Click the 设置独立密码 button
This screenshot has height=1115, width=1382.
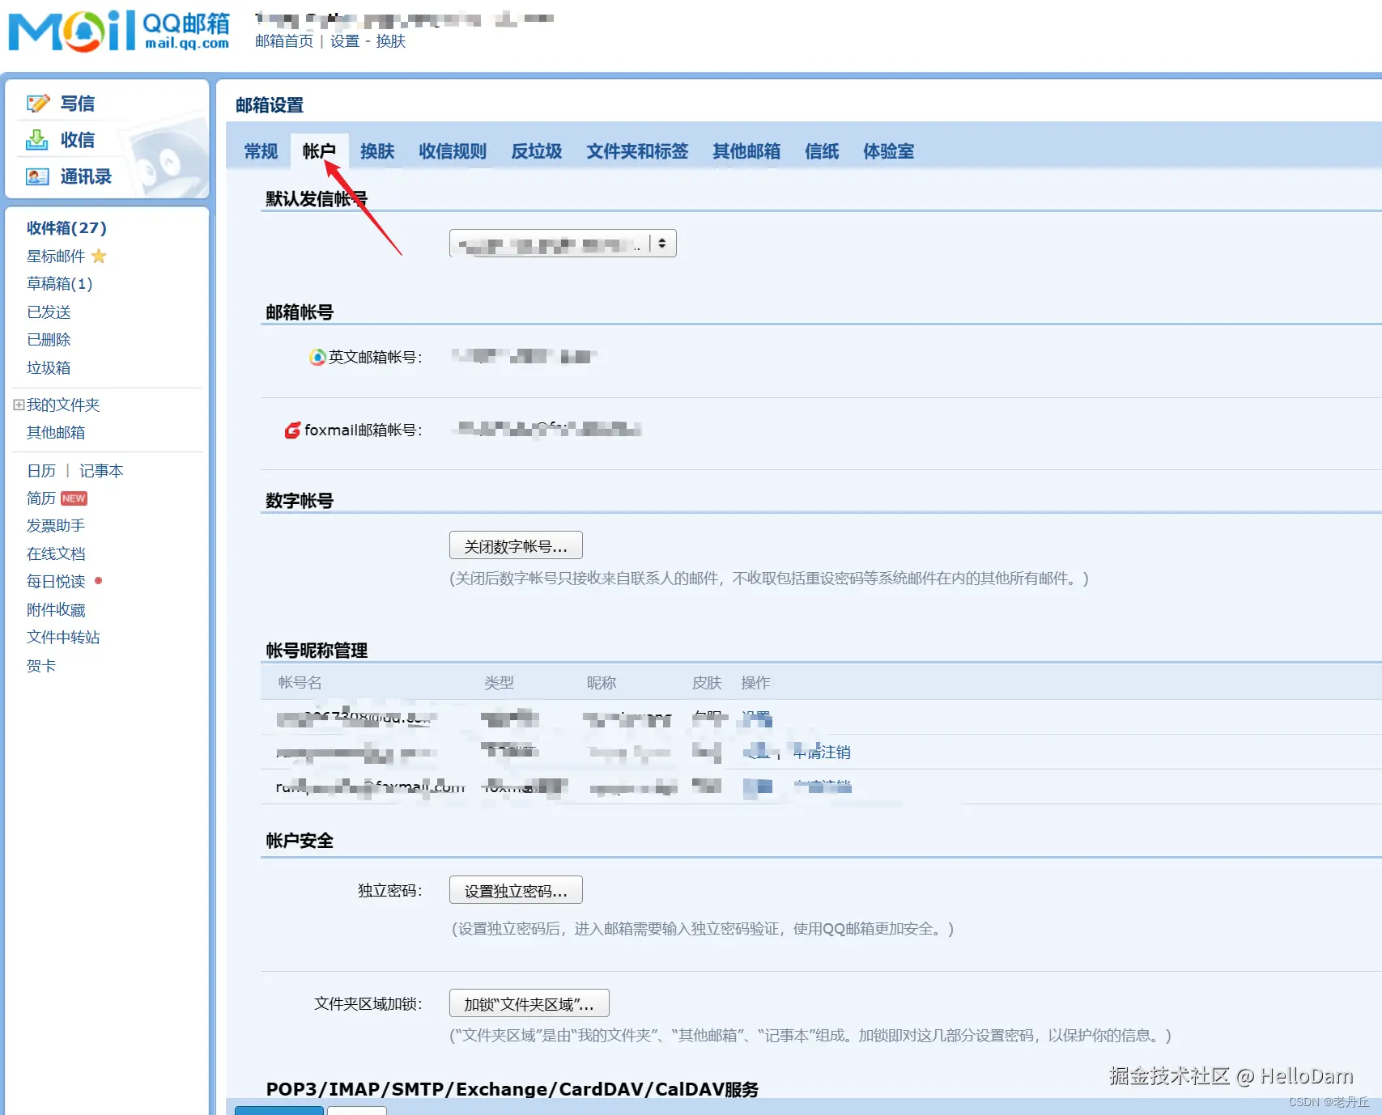(515, 890)
